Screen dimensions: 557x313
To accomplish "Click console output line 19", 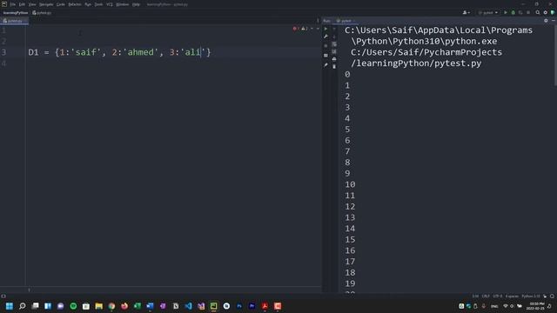I will pyautogui.click(x=350, y=283).
